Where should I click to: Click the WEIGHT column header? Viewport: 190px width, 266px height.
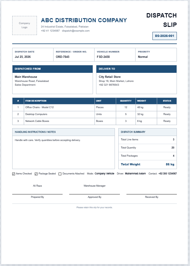tap(146, 101)
